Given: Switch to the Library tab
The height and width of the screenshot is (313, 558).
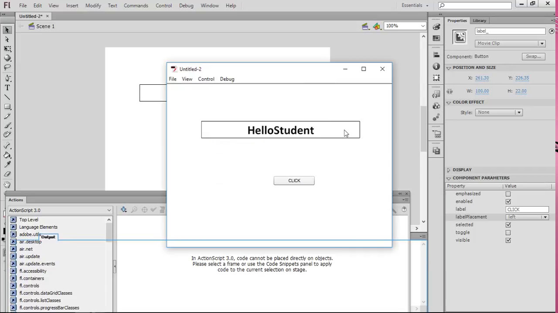Looking at the screenshot, I should coord(480,20).
